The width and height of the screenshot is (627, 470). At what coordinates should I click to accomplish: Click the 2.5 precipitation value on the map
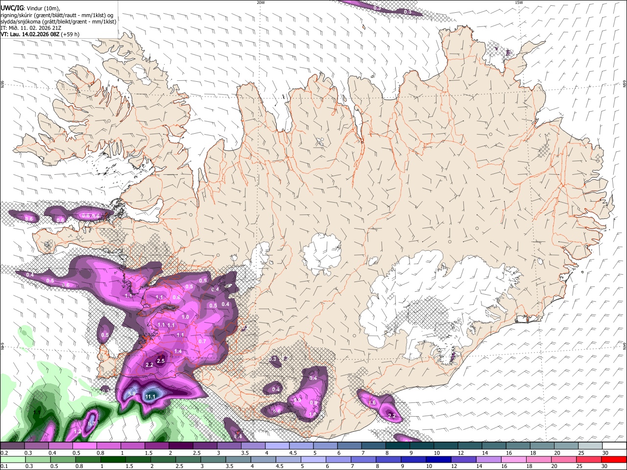point(161,360)
